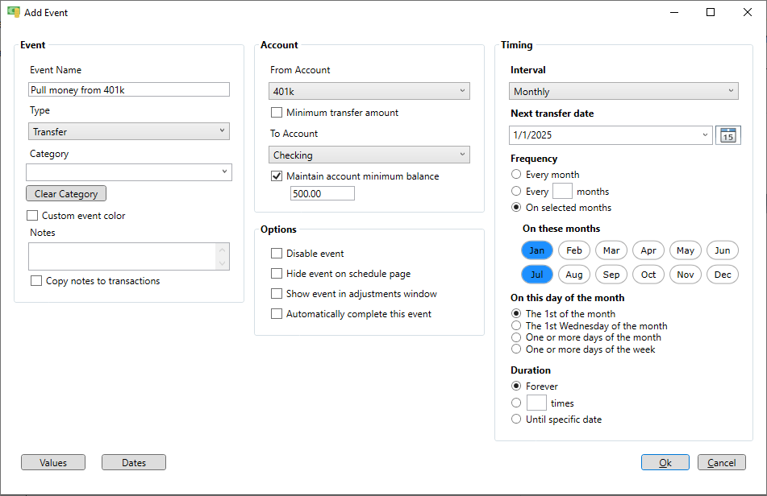Expand the To Account Checking dropdown
This screenshot has width=767, height=496.
(369, 155)
